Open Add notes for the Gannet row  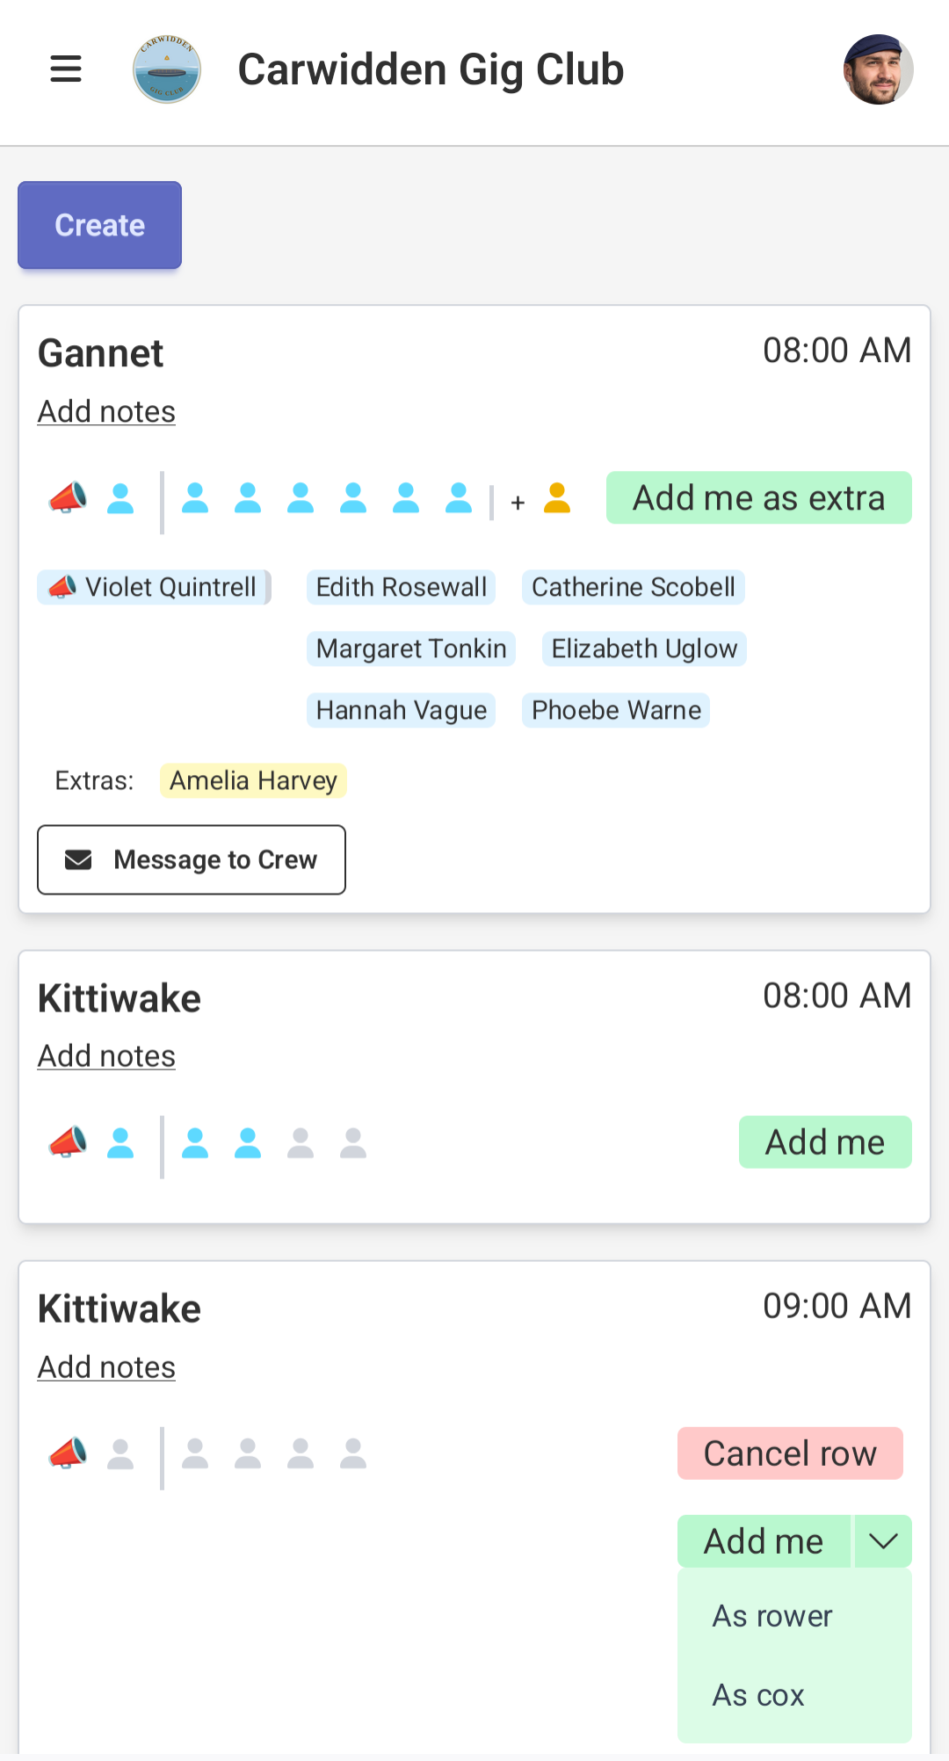105,410
